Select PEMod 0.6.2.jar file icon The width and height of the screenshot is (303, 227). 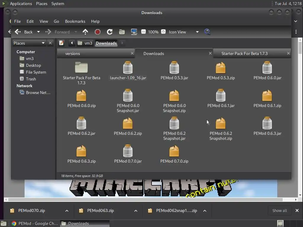(x=81, y=123)
